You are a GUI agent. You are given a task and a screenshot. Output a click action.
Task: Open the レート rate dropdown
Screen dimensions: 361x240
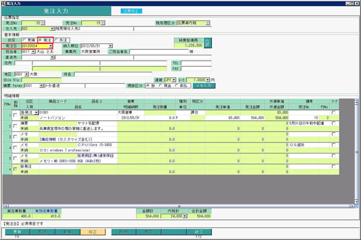208,80
